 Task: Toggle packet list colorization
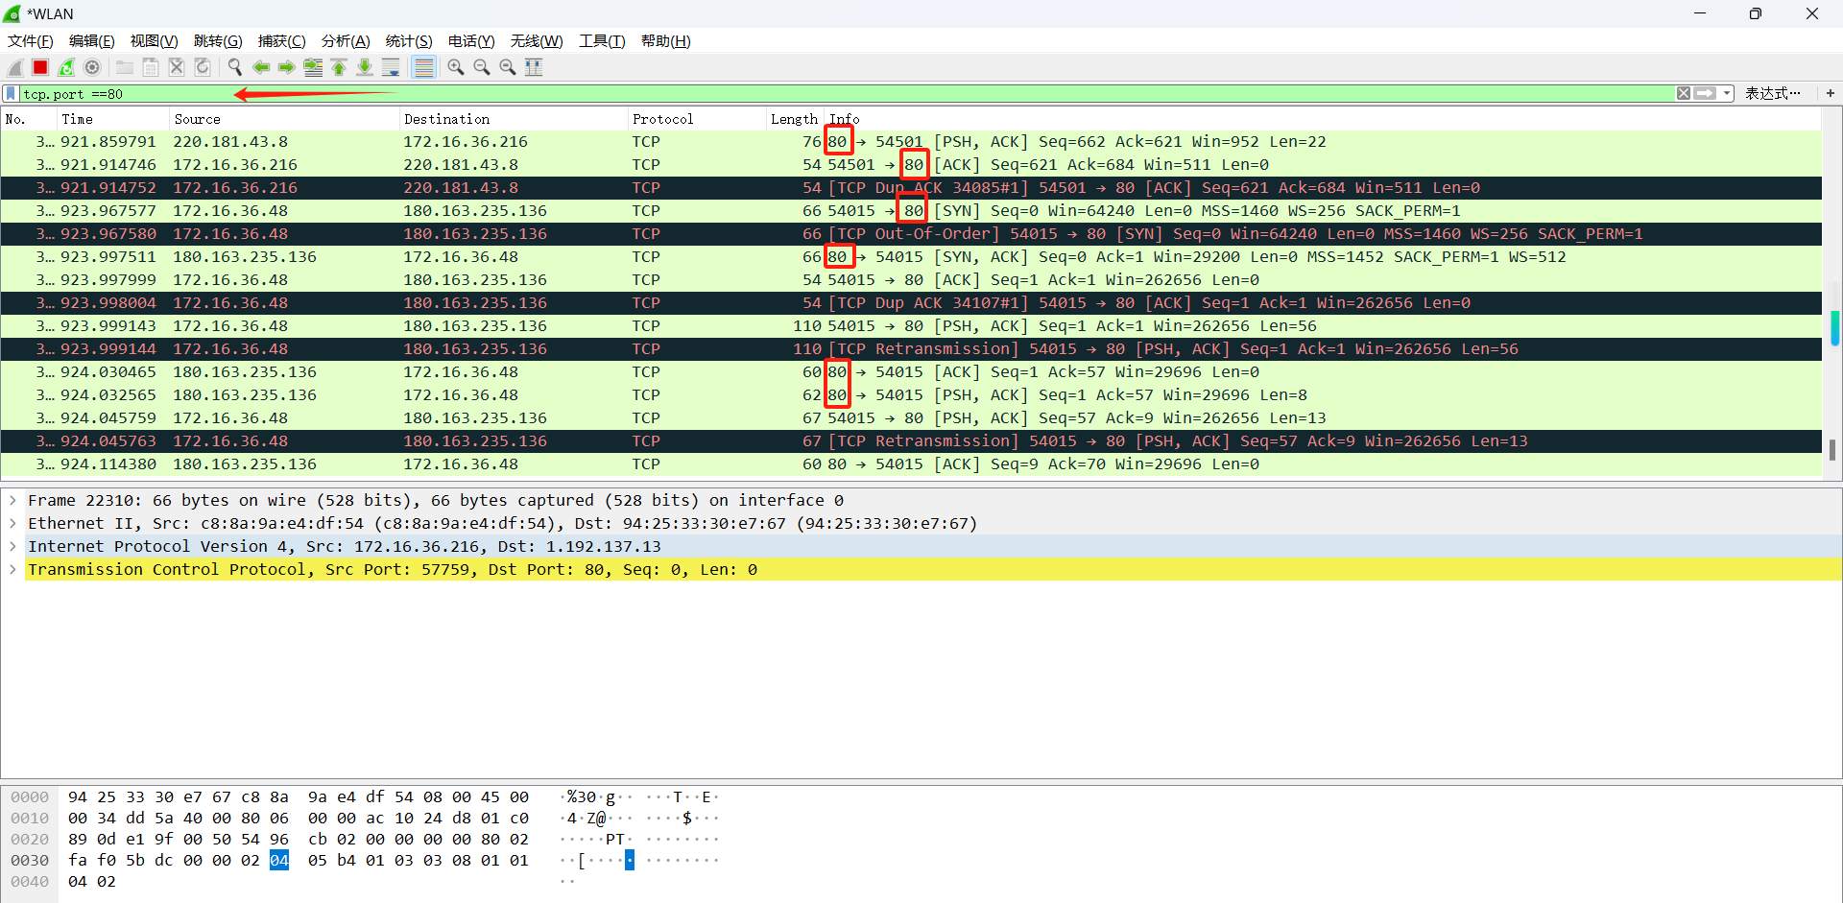(x=423, y=67)
